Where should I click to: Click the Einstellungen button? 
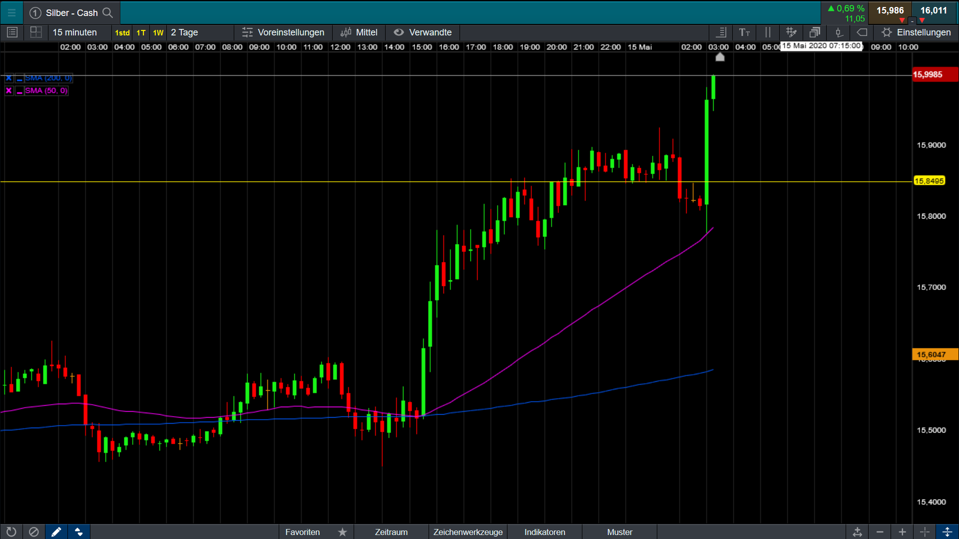pyautogui.click(x=916, y=32)
